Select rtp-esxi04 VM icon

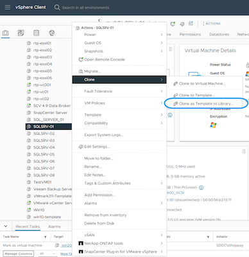(29, 64)
